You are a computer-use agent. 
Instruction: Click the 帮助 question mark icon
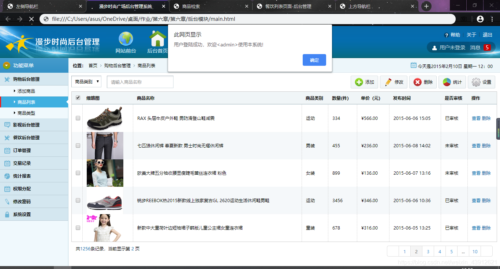point(447,35)
